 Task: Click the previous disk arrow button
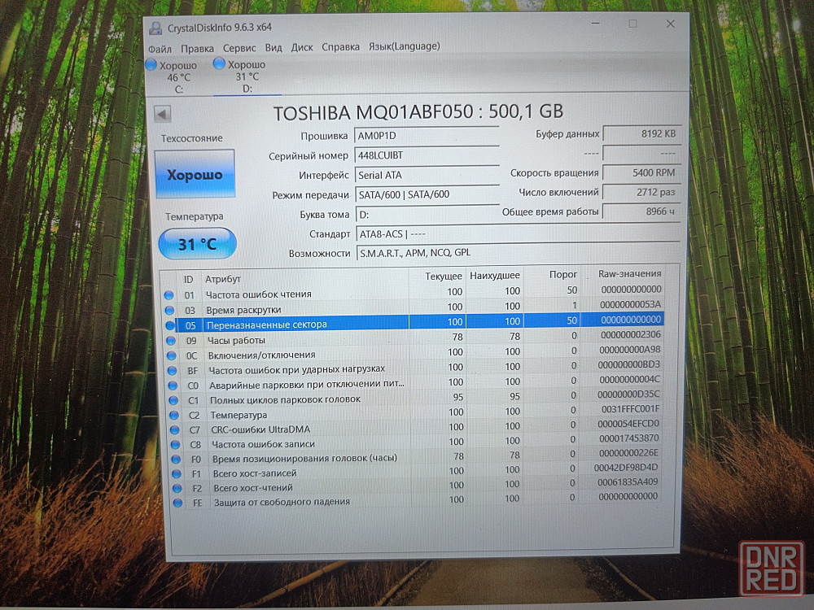click(163, 114)
